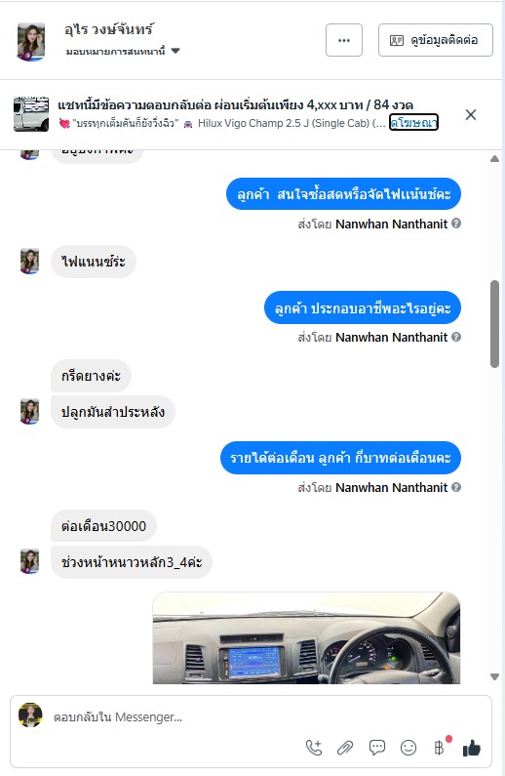
Task: Click the chat scrollbar thumb
Action: coord(494,324)
